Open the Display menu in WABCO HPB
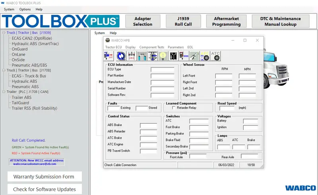 pyautogui.click(x=130, y=47)
